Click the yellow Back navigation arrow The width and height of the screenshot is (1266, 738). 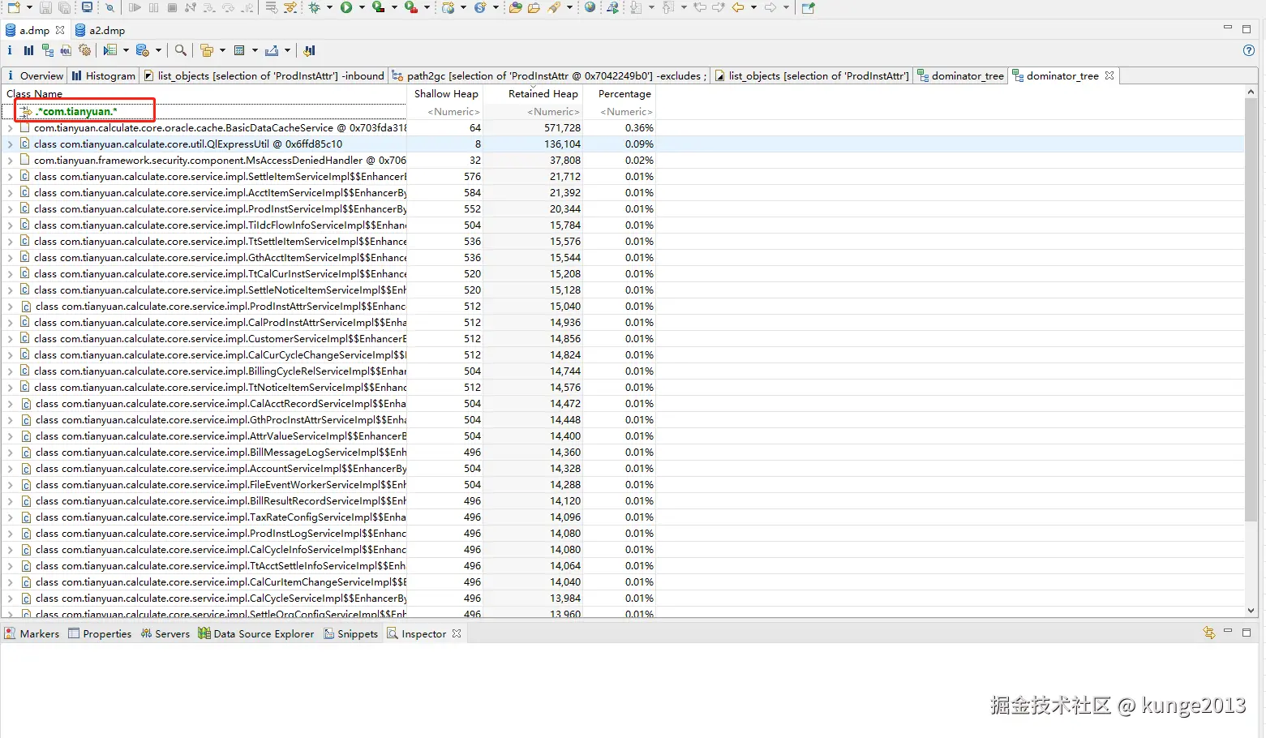[738, 7]
